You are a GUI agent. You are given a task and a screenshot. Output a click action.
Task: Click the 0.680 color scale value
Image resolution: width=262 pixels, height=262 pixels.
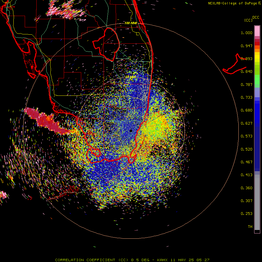tap(247, 110)
